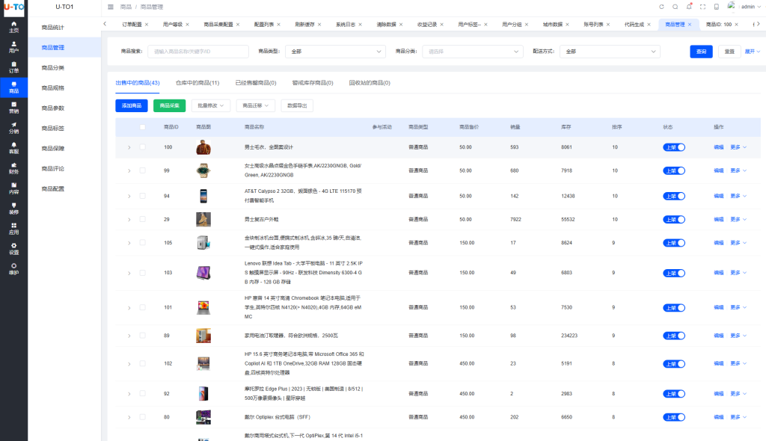Click the 商品搜索 input field
This screenshot has height=441, width=766.
197,52
